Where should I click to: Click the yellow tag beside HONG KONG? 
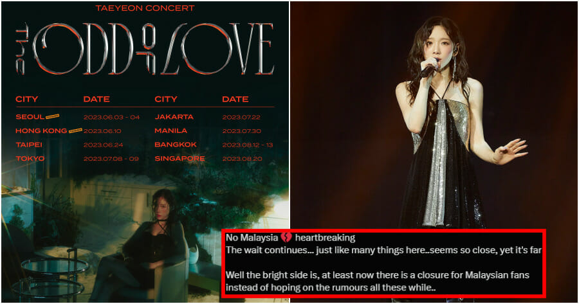(x=75, y=130)
